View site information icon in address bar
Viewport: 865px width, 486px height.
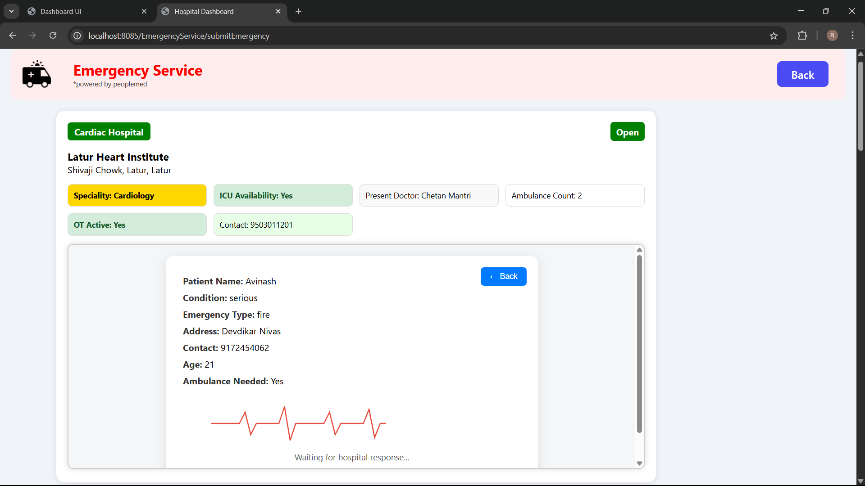tap(77, 36)
